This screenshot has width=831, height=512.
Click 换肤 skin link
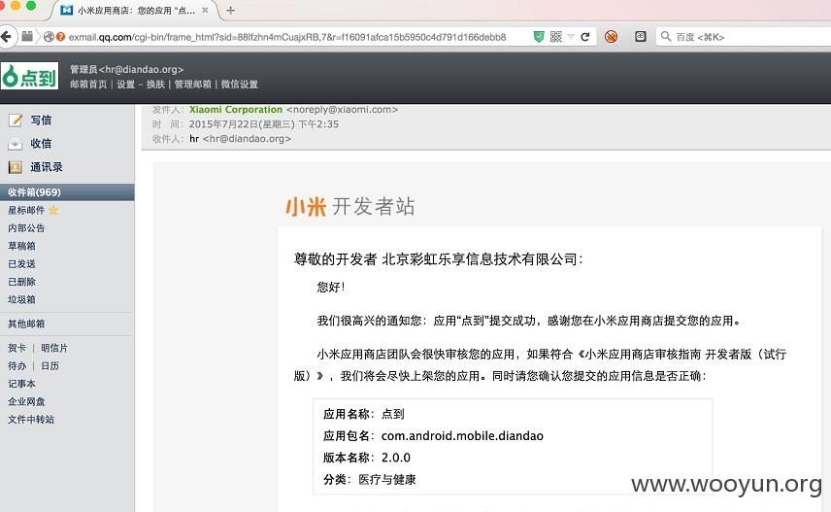155,85
